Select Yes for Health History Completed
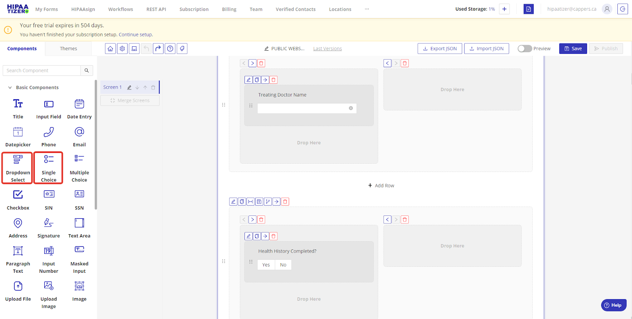The image size is (632, 319). pos(266,265)
